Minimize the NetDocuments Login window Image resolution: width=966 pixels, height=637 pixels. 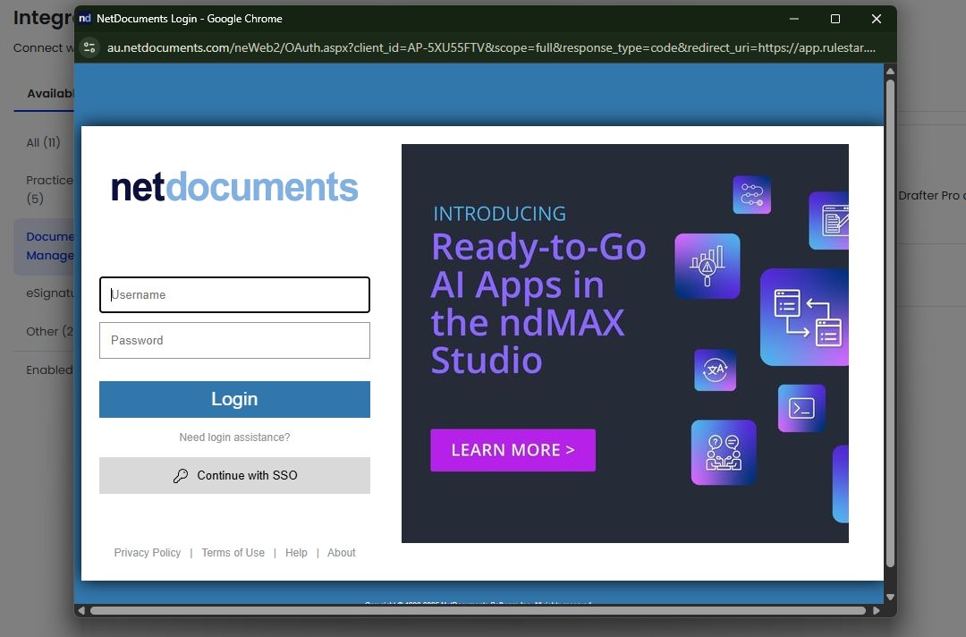click(794, 19)
